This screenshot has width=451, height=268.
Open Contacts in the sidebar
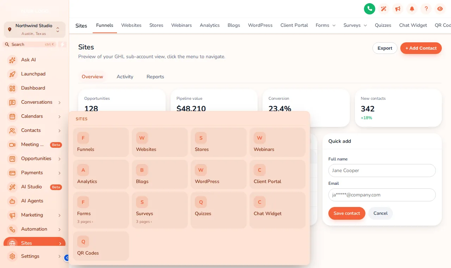coord(35,130)
